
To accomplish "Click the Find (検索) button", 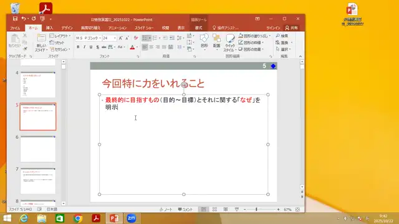I will 282,36.
